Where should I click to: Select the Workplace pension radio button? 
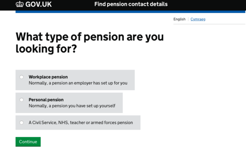click(x=21, y=77)
